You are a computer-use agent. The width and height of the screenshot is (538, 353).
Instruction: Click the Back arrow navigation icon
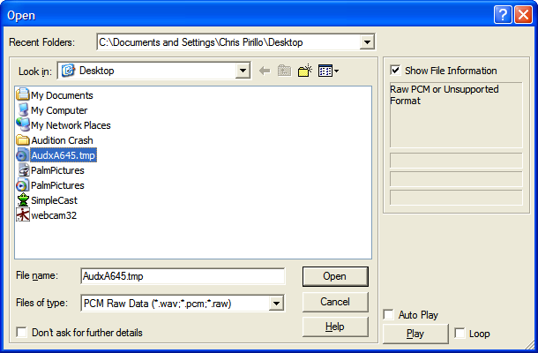pyautogui.click(x=265, y=71)
